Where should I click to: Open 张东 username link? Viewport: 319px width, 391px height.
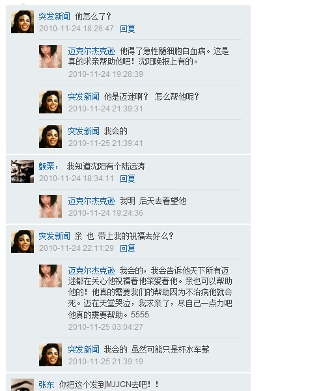click(x=46, y=384)
